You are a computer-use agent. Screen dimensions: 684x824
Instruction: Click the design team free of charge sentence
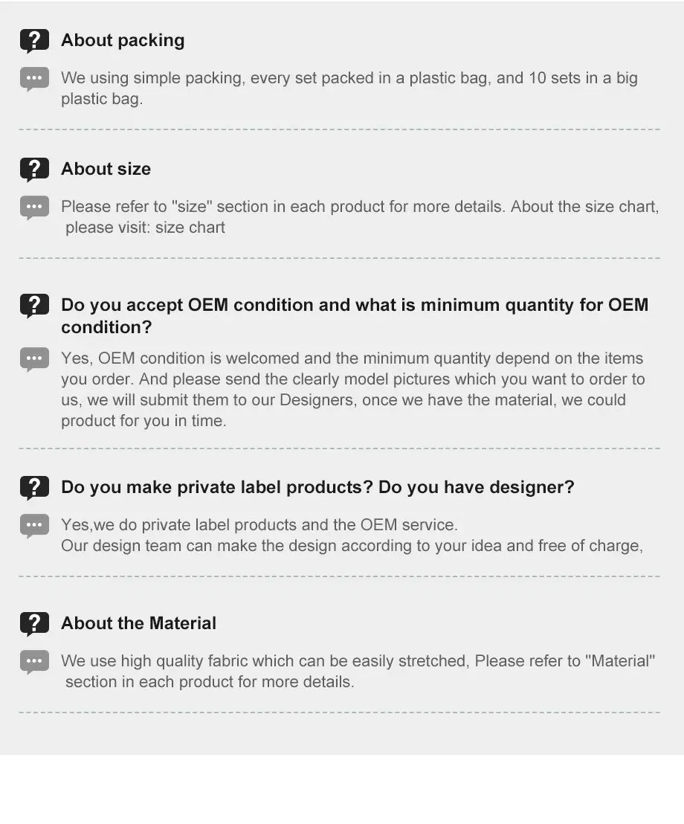pyautogui.click(x=351, y=546)
